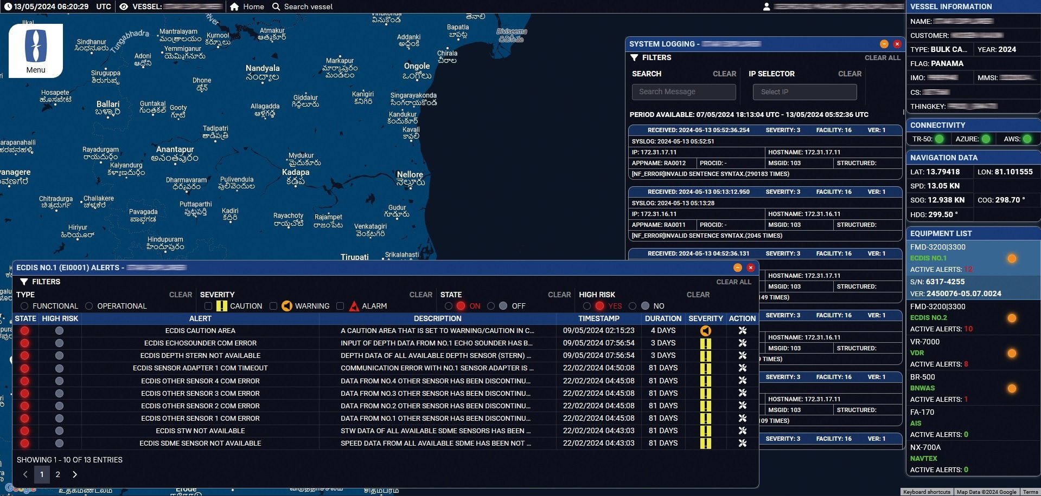Viewport: 1041px width, 496px height.
Task: Click System Logging filter funnel icon
Action: coord(634,57)
